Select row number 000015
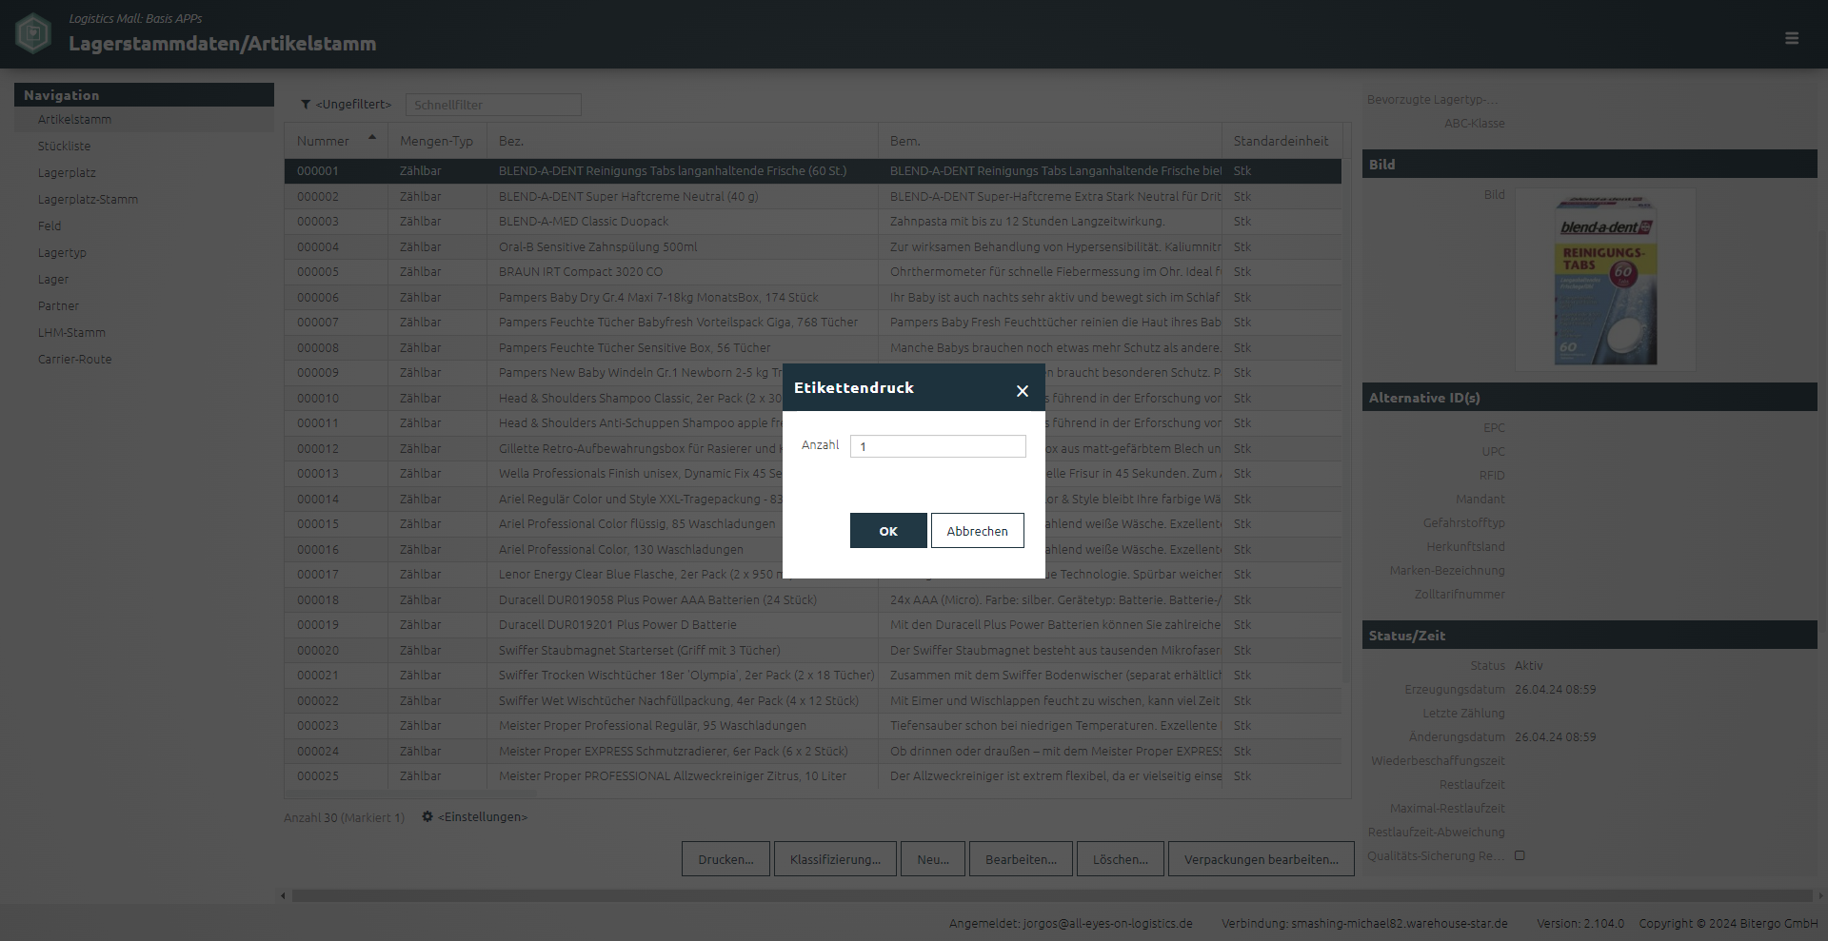 [533, 524]
